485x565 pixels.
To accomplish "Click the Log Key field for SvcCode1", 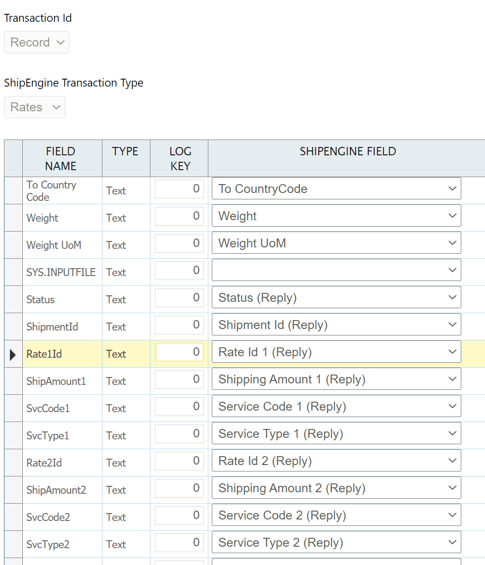I will pyautogui.click(x=179, y=407).
